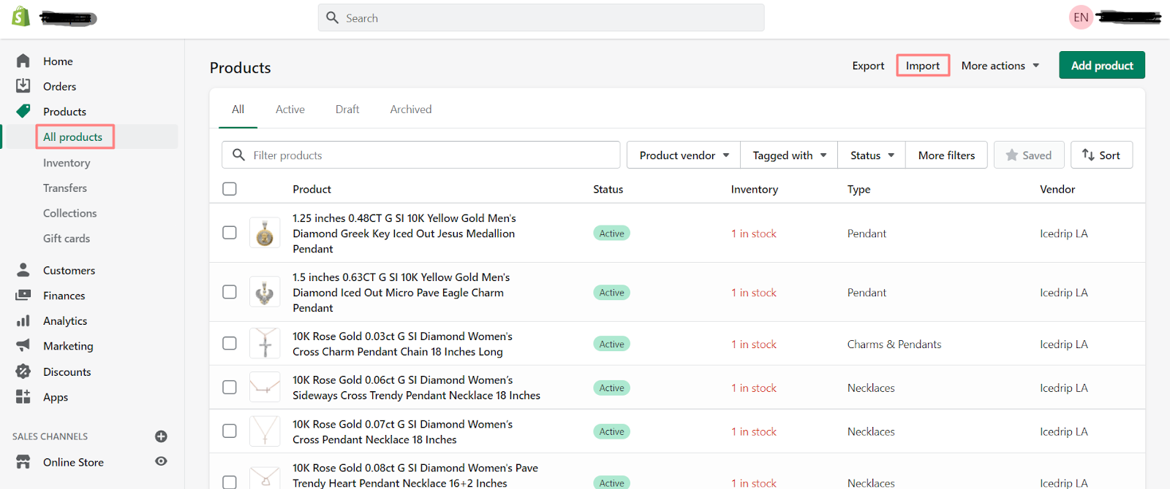Add sales channel plus icon
1170x489 pixels.
(161, 436)
